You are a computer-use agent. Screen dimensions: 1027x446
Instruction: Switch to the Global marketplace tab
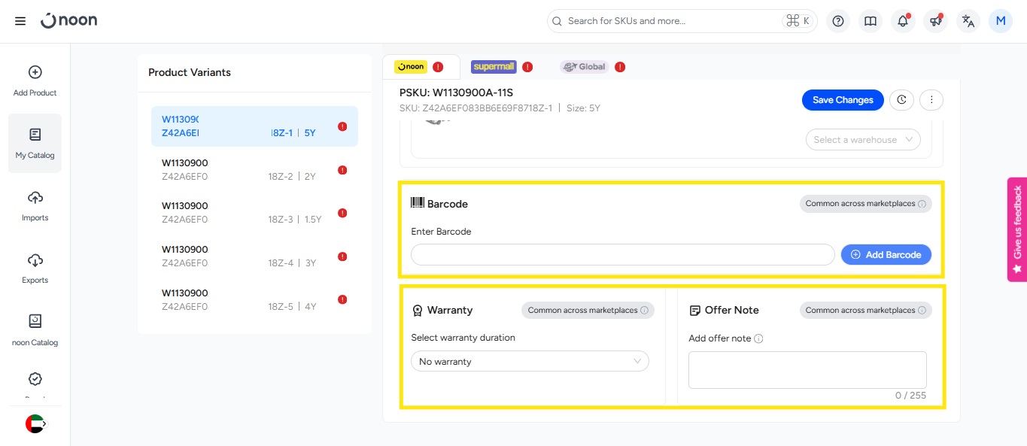[x=585, y=67]
